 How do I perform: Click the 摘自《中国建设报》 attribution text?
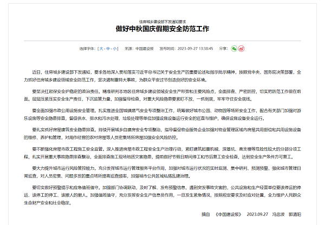click(222, 214)
